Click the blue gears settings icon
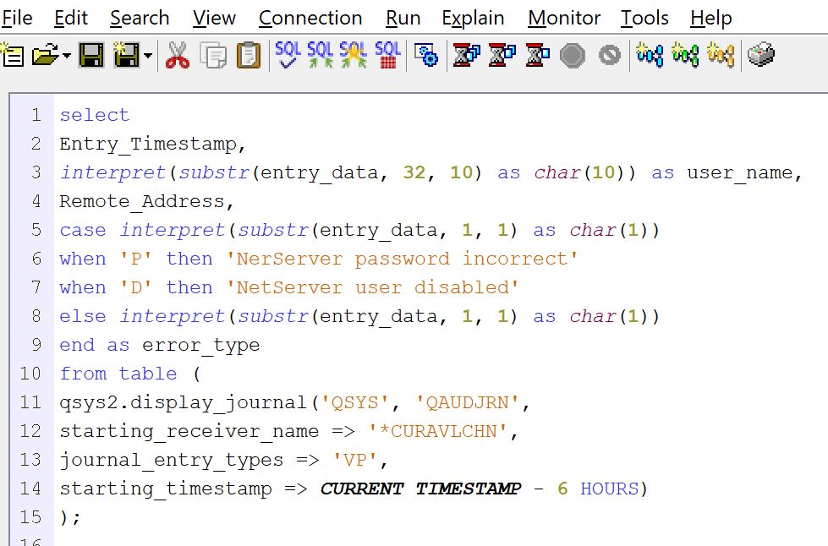 (x=427, y=56)
